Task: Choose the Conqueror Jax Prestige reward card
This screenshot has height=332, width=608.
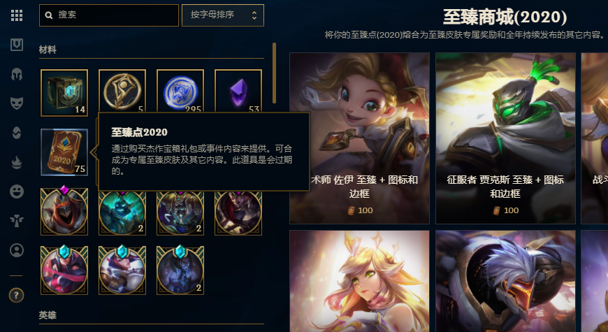Action: (505, 138)
